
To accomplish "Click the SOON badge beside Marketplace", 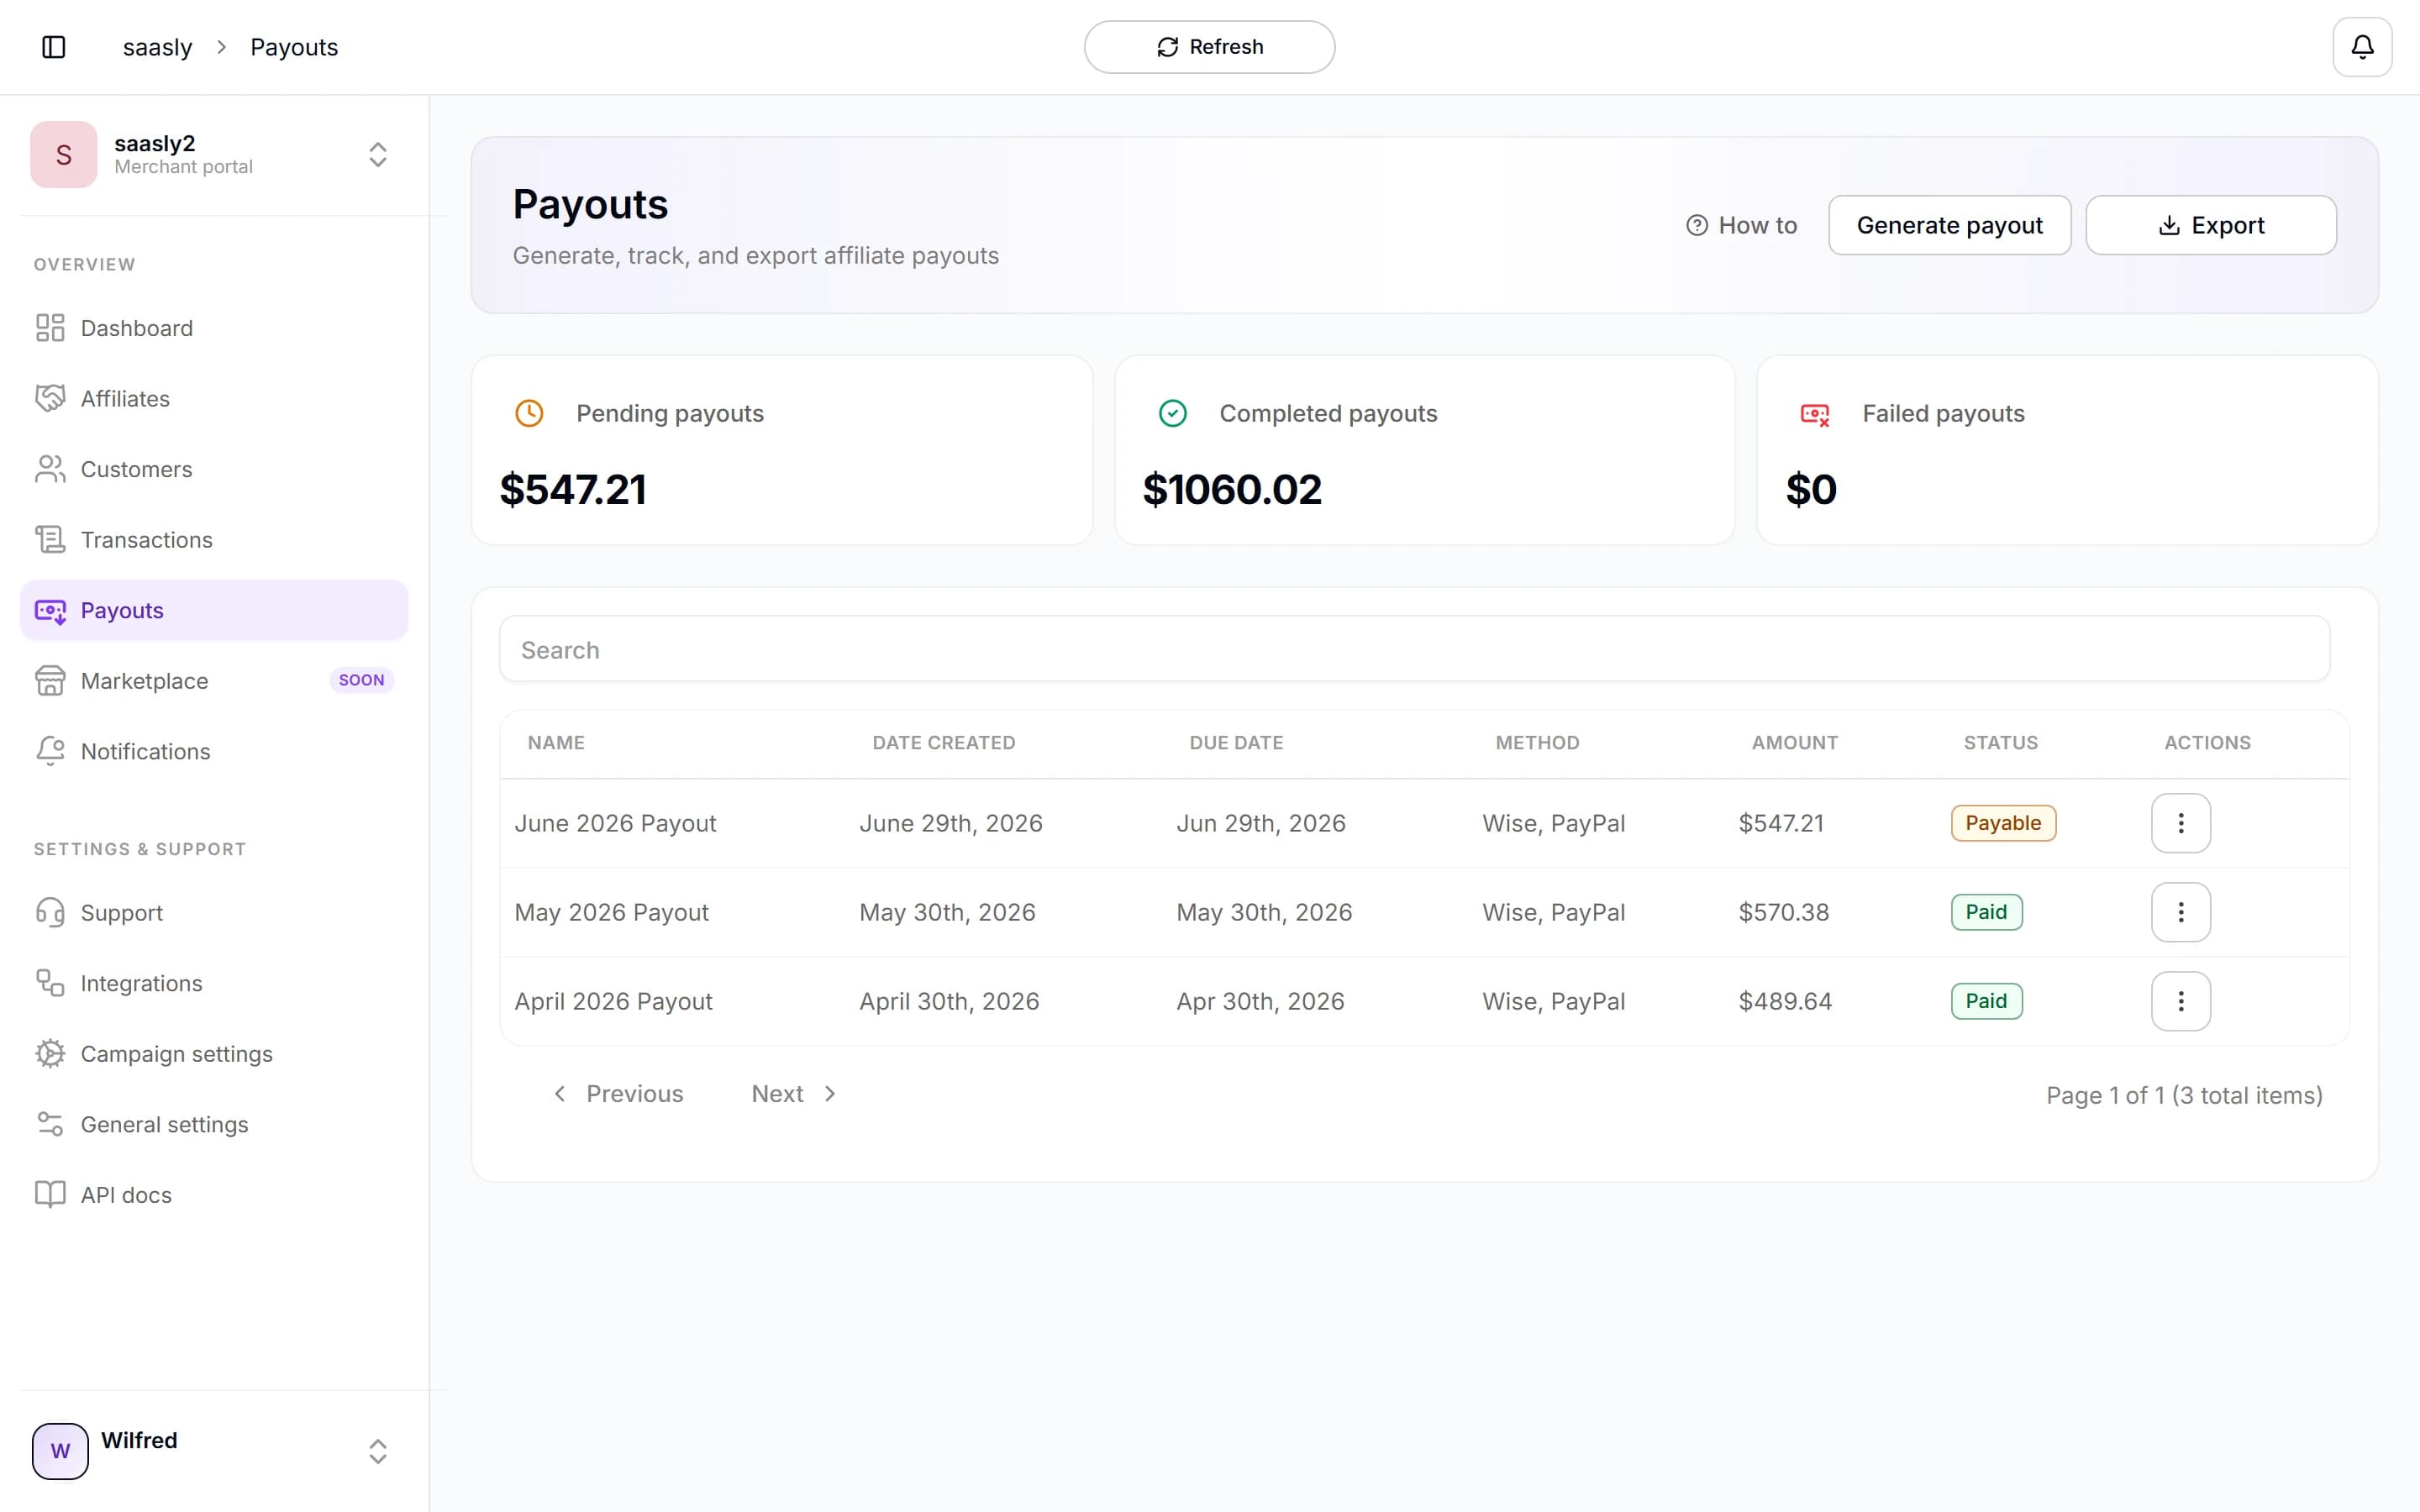I will pos(361,680).
